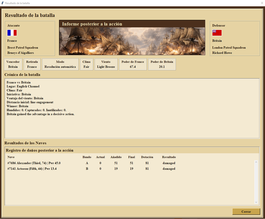Click the Retirada France info box
Viewport: 265px width, 219px height.
[32, 64]
